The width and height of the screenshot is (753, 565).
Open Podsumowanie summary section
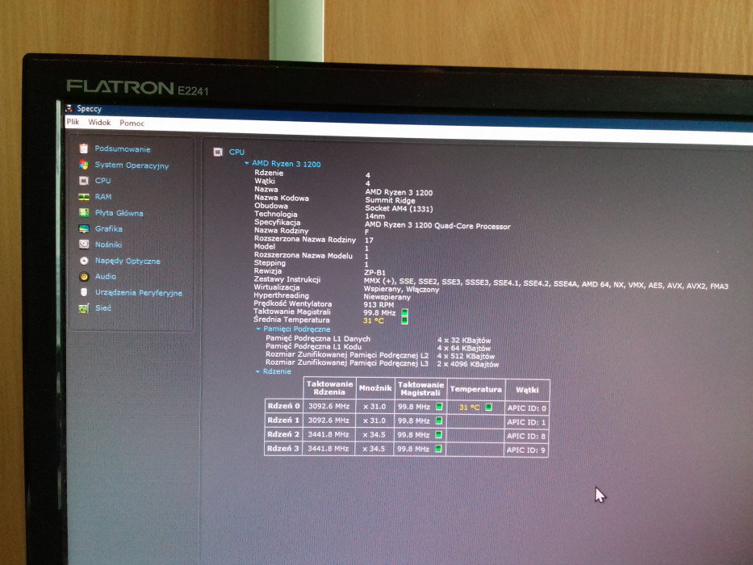123,149
